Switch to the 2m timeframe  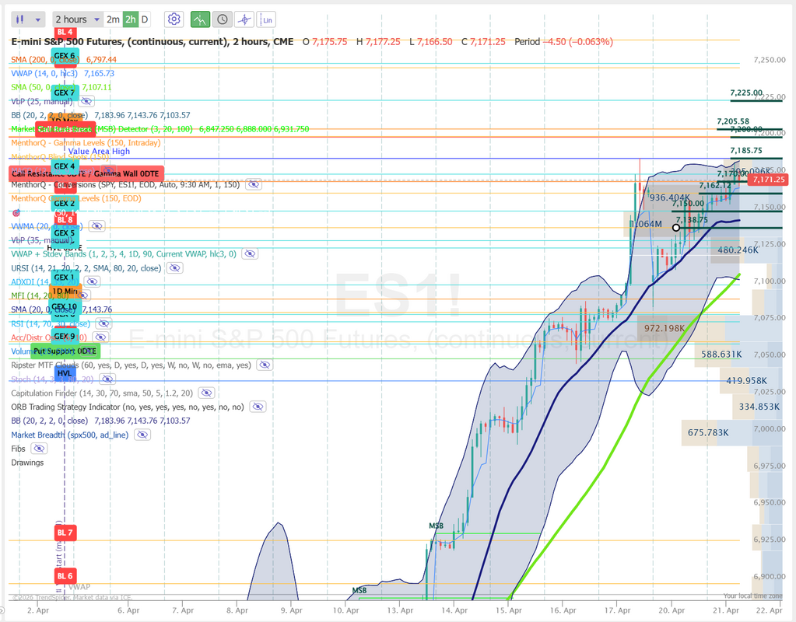pyautogui.click(x=113, y=19)
